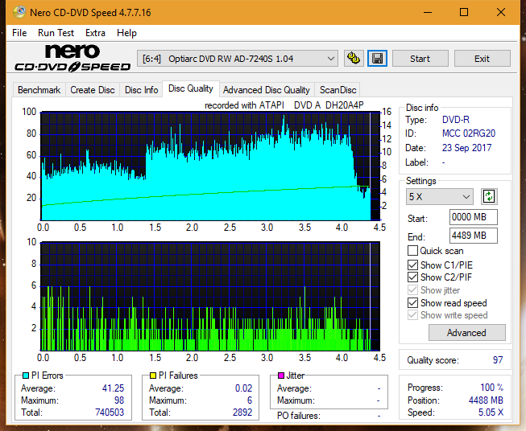This screenshot has height=431, width=526.
Task: Click the magenta Jitter legend swatch
Action: point(281,376)
